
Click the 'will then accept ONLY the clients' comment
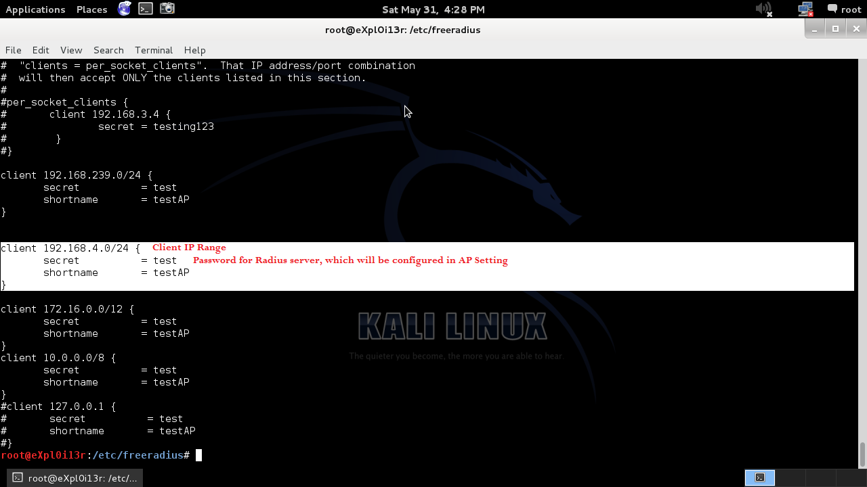pyautogui.click(x=184, y=78)
